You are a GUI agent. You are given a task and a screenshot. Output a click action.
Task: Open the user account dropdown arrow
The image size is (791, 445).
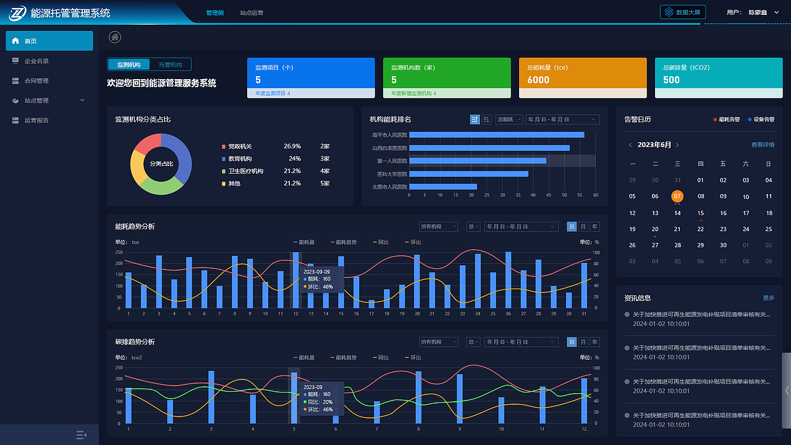(777, 12)
